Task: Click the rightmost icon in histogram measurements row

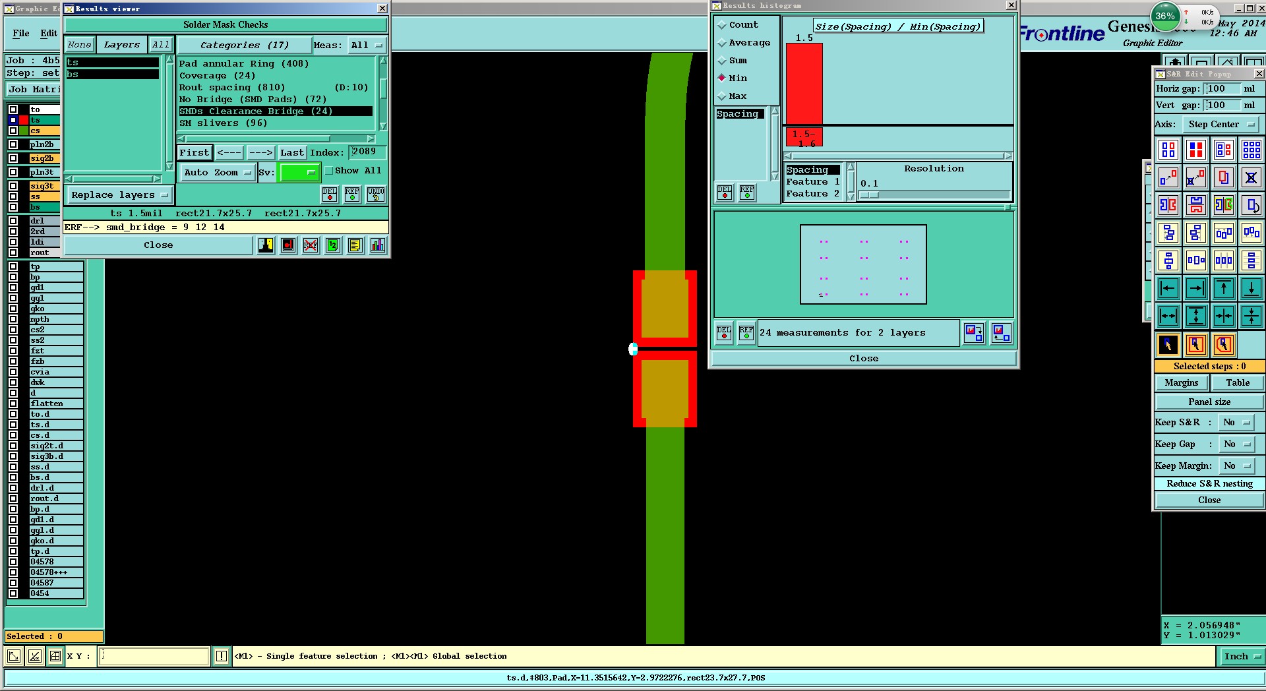Action: click(x=1001, y=333)
